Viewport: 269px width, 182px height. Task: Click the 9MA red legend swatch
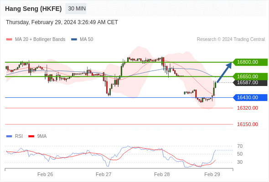point(31,136)
